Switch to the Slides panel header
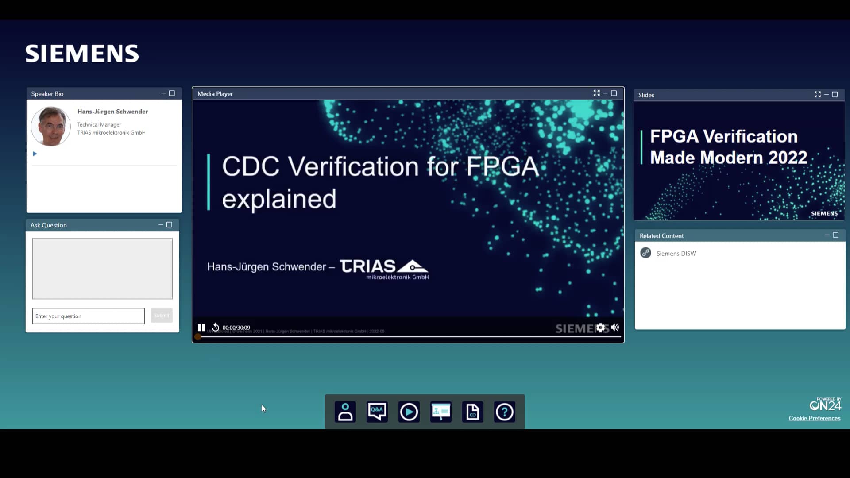 tap(646, 95)
